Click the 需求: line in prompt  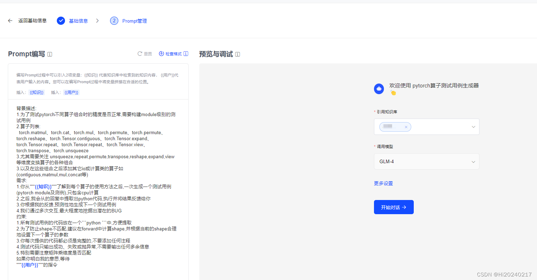(x=21, y=181)
